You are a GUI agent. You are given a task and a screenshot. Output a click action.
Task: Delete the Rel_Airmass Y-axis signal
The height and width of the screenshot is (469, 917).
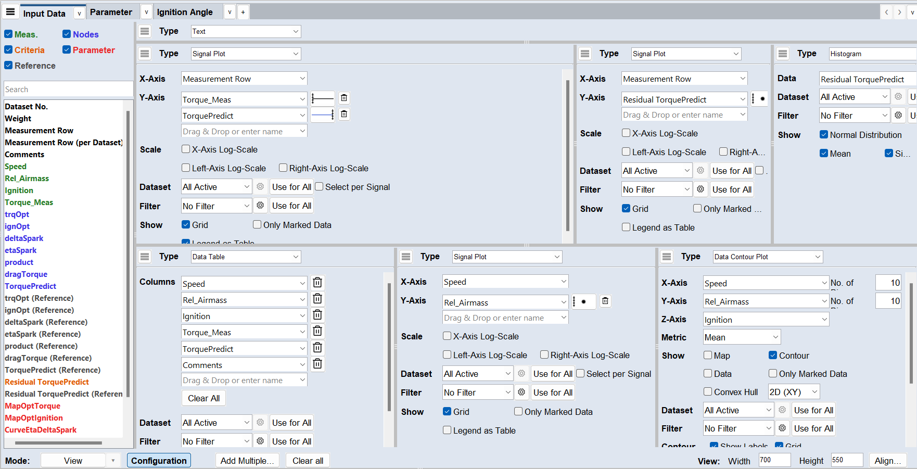click(x=605, y=301)
